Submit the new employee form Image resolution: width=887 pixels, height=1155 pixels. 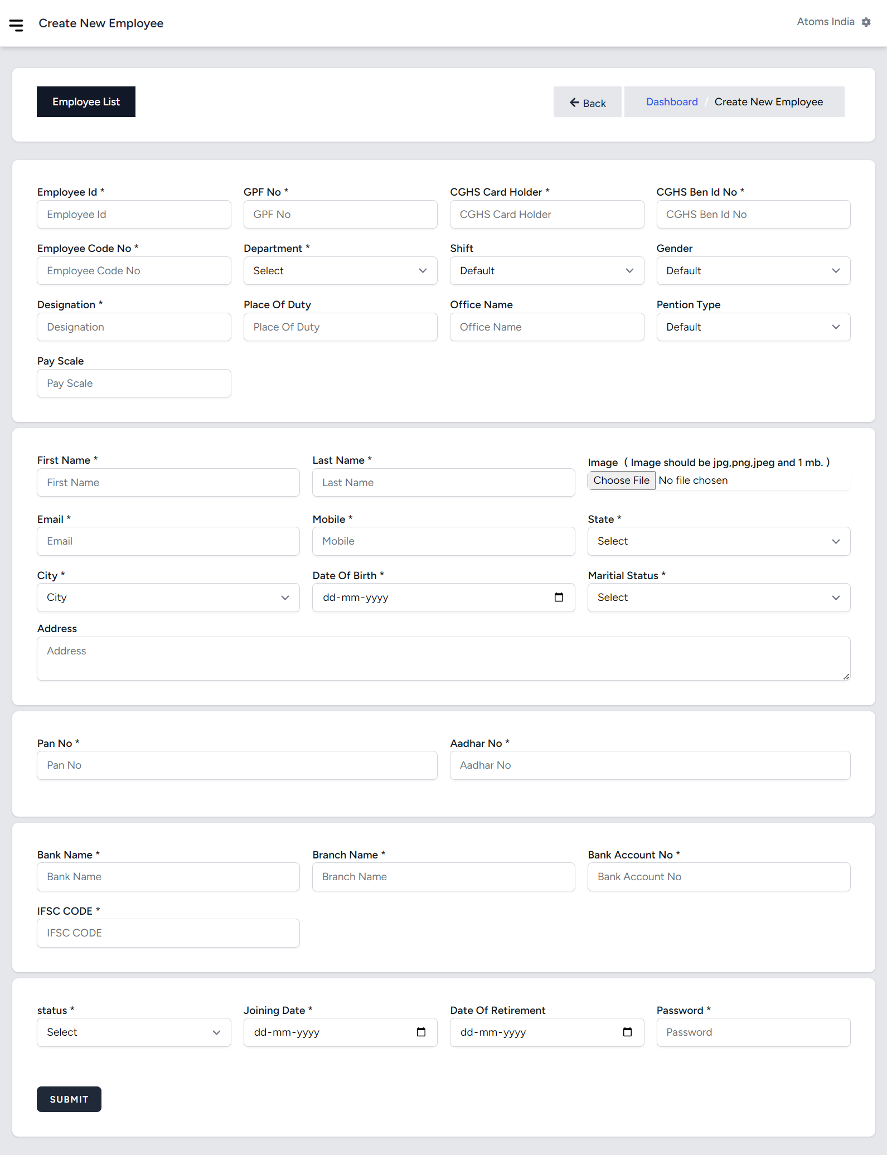(69, 1099)
